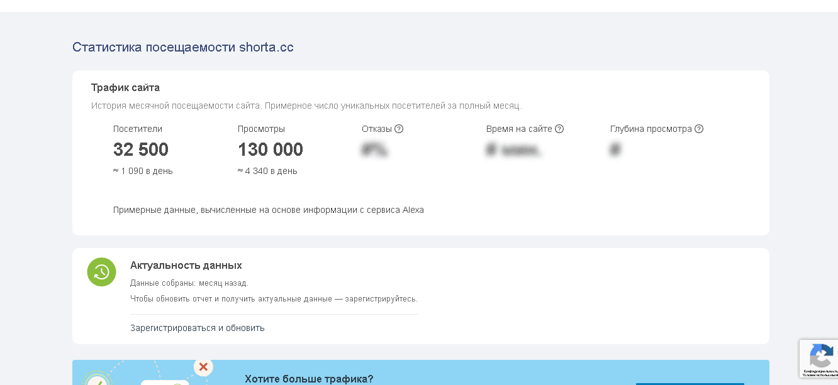Click the green checkmark icon in the banner
The width and height of the screenshot is (838, 385).
coord(96,381)
